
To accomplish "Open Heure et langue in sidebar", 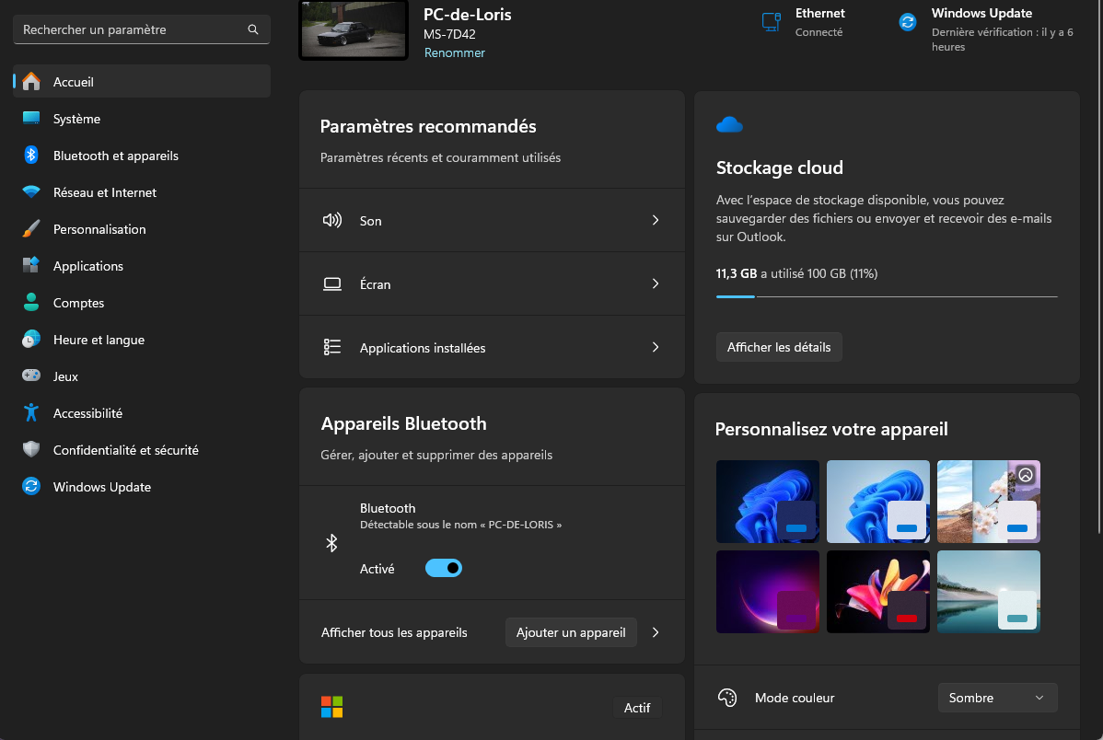I will point(142,339).
